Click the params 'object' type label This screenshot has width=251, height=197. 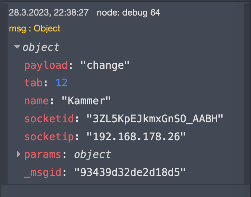(x=93, y=154)
